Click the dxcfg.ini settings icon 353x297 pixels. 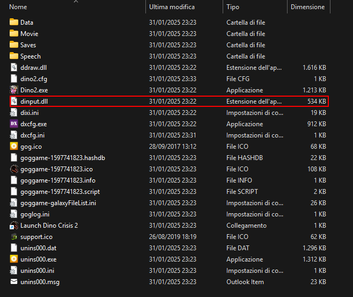(x=13, y=135)
